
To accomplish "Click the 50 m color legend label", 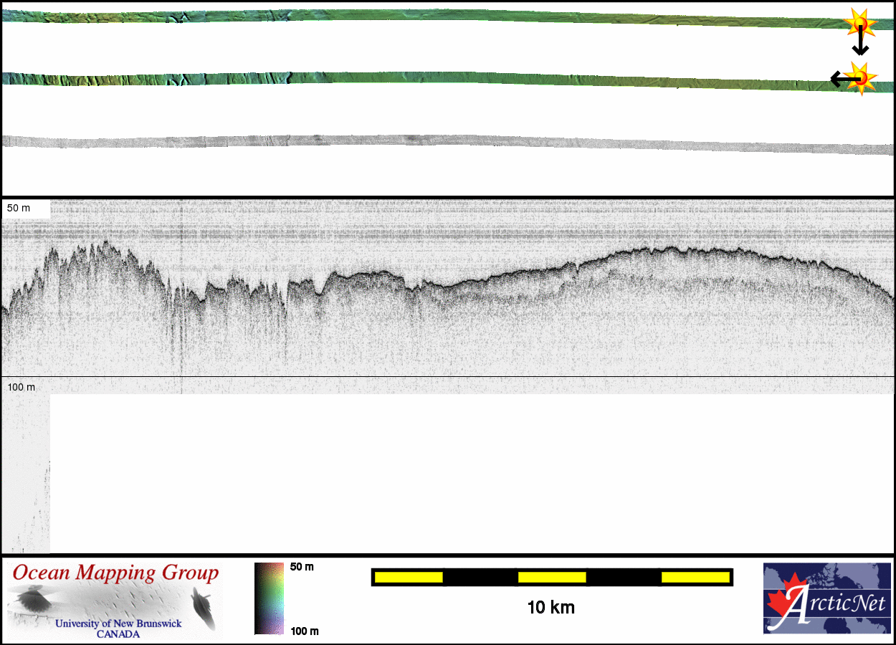I will 302,567.
